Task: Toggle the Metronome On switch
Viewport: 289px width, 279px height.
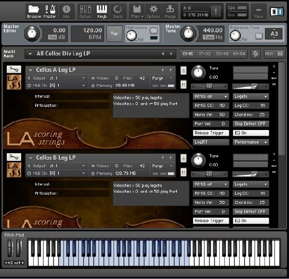Action: 154,31
